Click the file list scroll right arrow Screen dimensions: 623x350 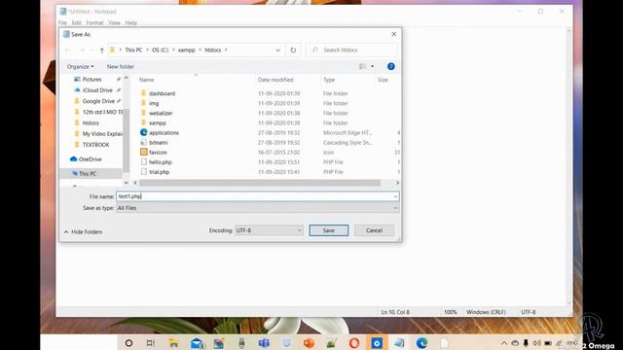(397, 183)
